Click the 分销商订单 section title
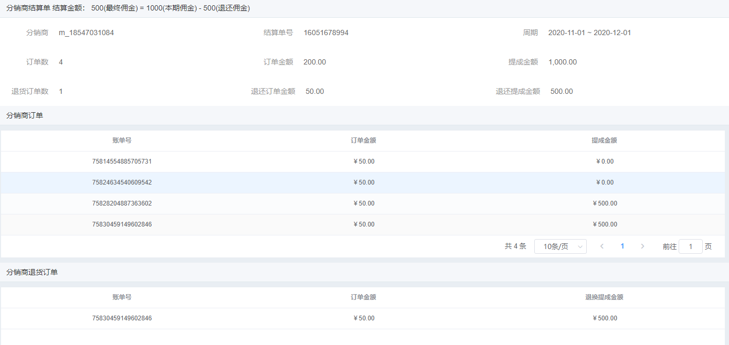Image resolution: width=729 pixels, height=345 pixels. tap(25, 115)
